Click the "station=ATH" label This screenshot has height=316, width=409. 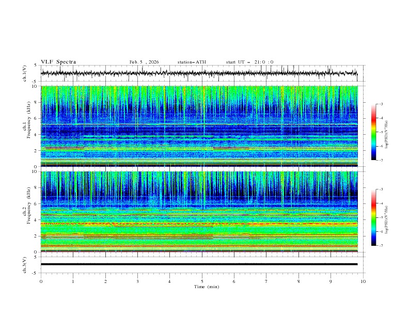tap(192, 62)
